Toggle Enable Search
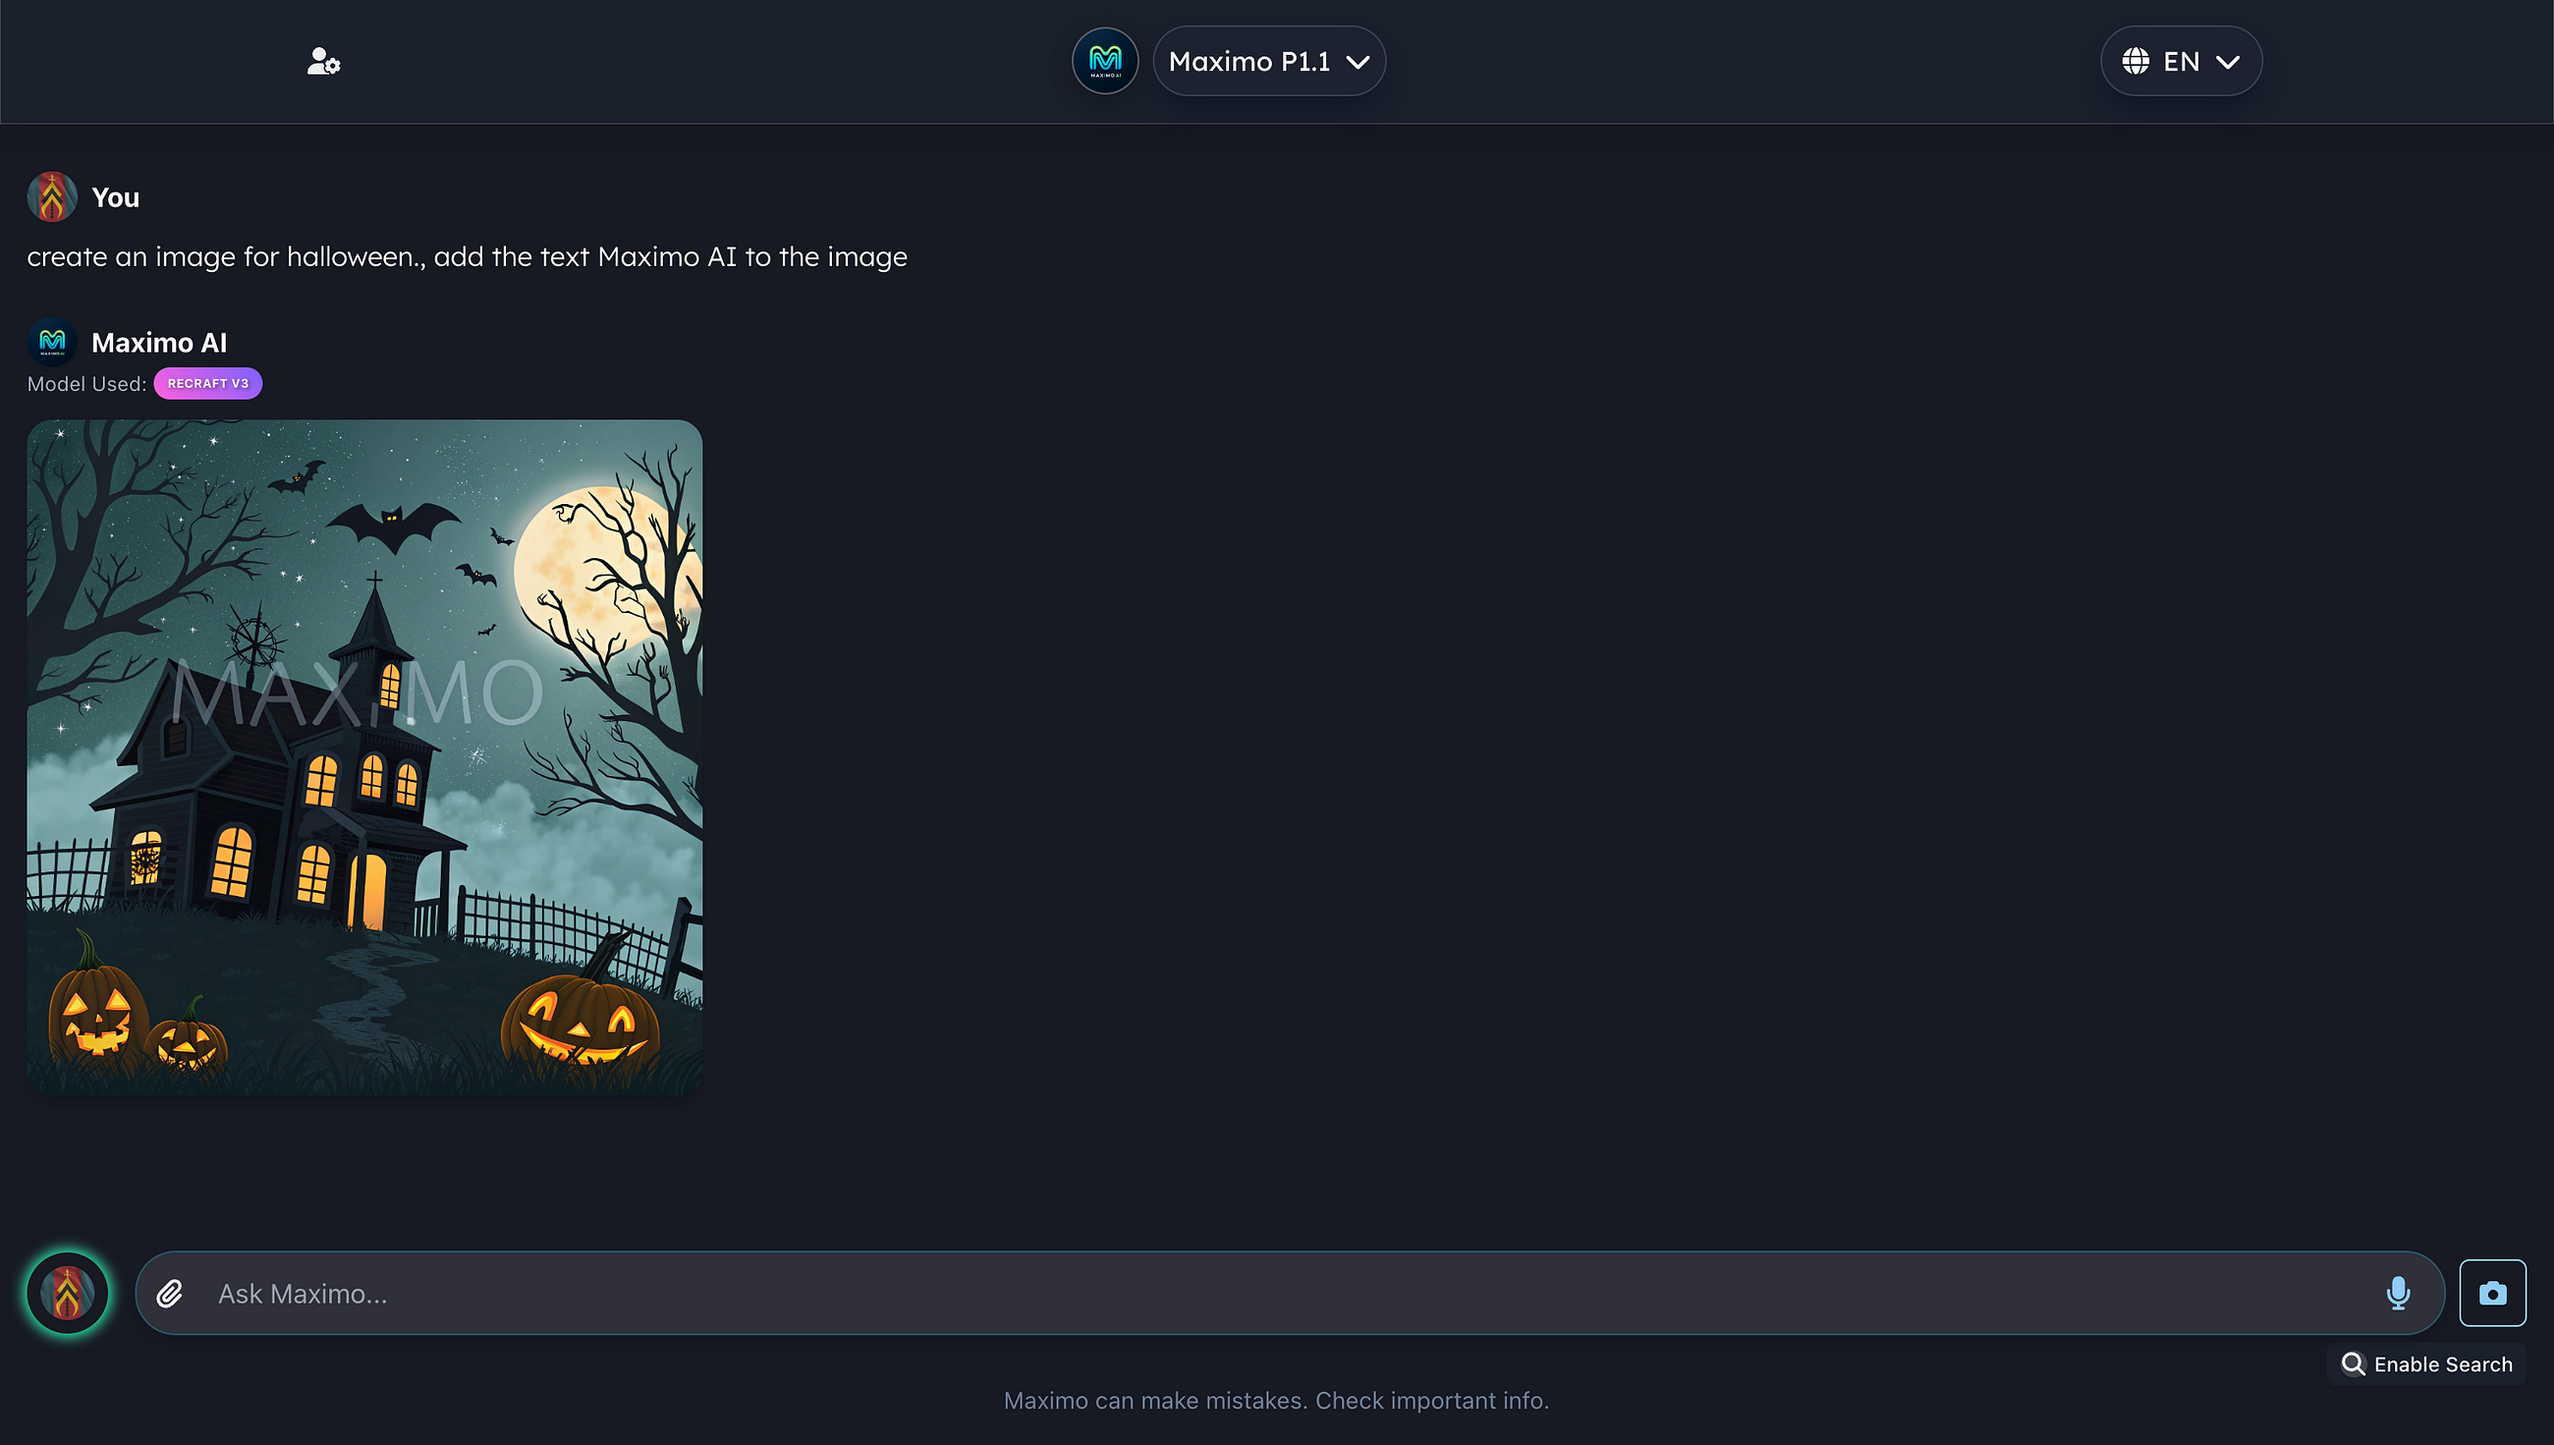Image resolution: width=2554 pixels, height=1445 pixels. coord(2426,1364)
